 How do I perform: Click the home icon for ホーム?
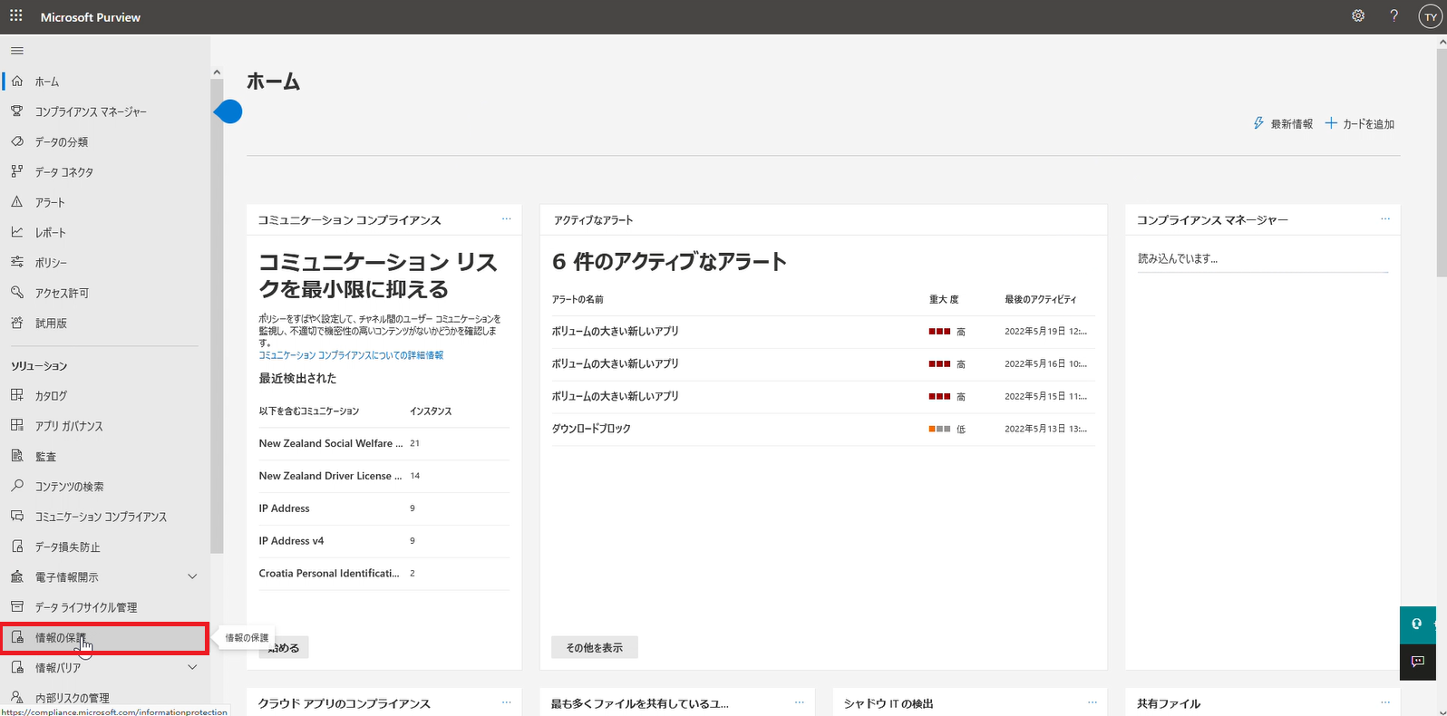tap(16, 82)
